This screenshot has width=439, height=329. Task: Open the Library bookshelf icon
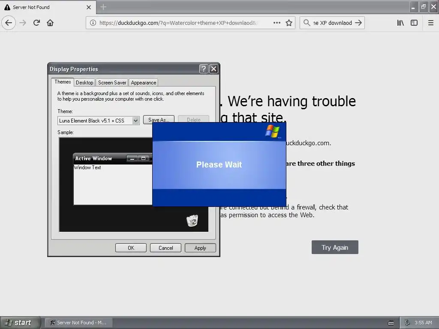(400, 23)
